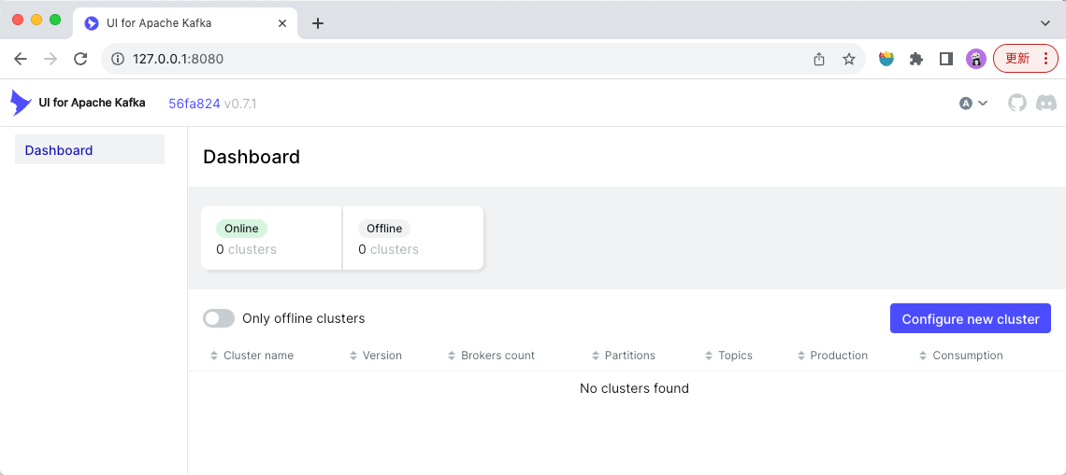Select Dashboard in the sidebar
The image size is (1066, 475).
(59, 150)
